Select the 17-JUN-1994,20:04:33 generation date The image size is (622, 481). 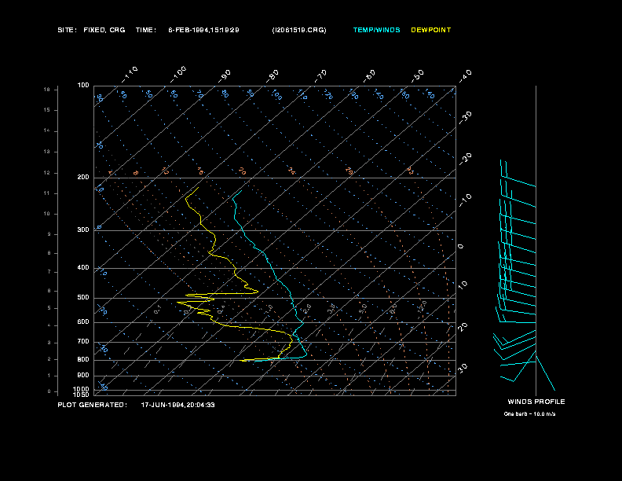(x=178, y=405)
